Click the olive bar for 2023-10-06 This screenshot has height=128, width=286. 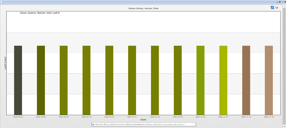(63, 80)
